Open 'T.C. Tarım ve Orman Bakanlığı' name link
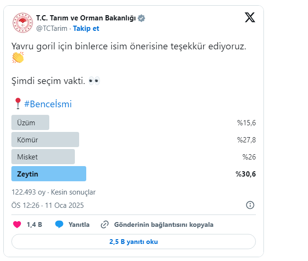This screenshot has height=261, width=308. (x=86, y=18)
